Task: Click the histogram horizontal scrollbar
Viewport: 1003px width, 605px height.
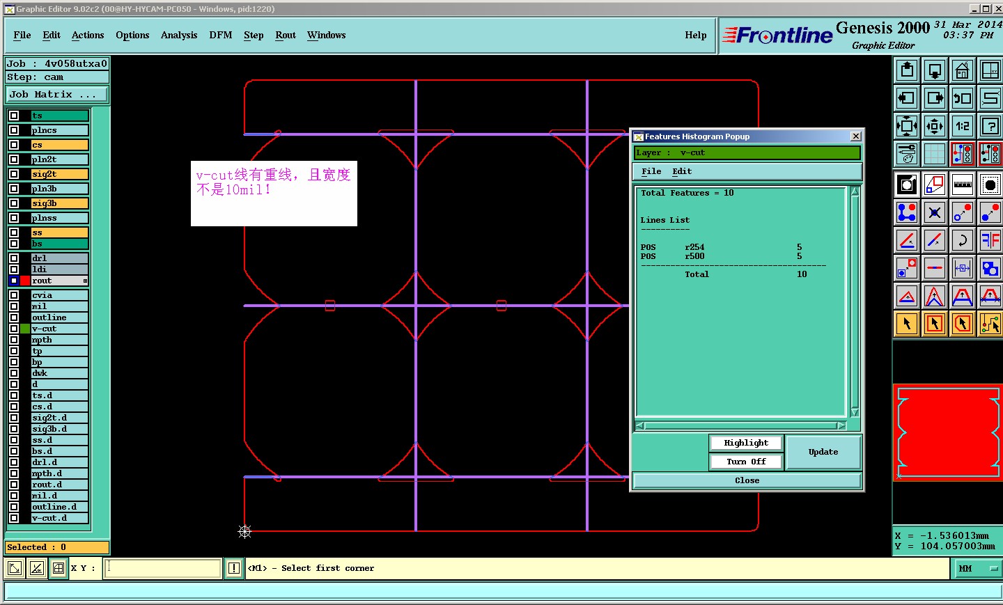Action: (741, 425)
